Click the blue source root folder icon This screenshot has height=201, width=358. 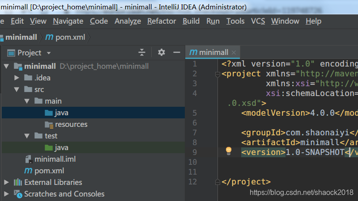point(49,113)
